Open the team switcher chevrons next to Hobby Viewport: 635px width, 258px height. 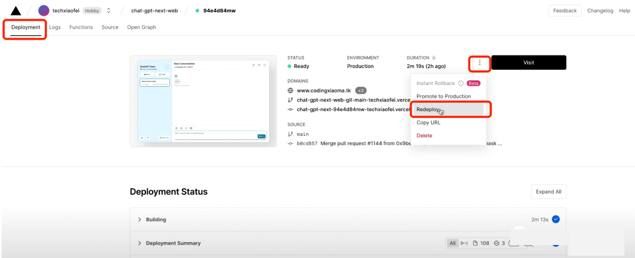(109, 11)
